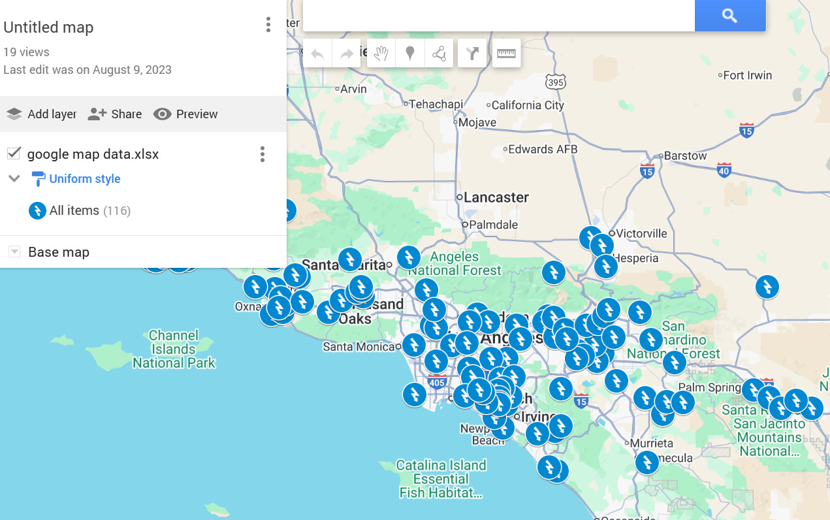Screen dimensions: 830x520
Task: Click the Share button
Action: (115, 114)
